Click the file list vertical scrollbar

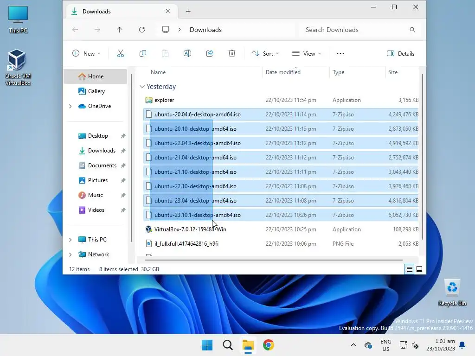(x=422, y=158)
